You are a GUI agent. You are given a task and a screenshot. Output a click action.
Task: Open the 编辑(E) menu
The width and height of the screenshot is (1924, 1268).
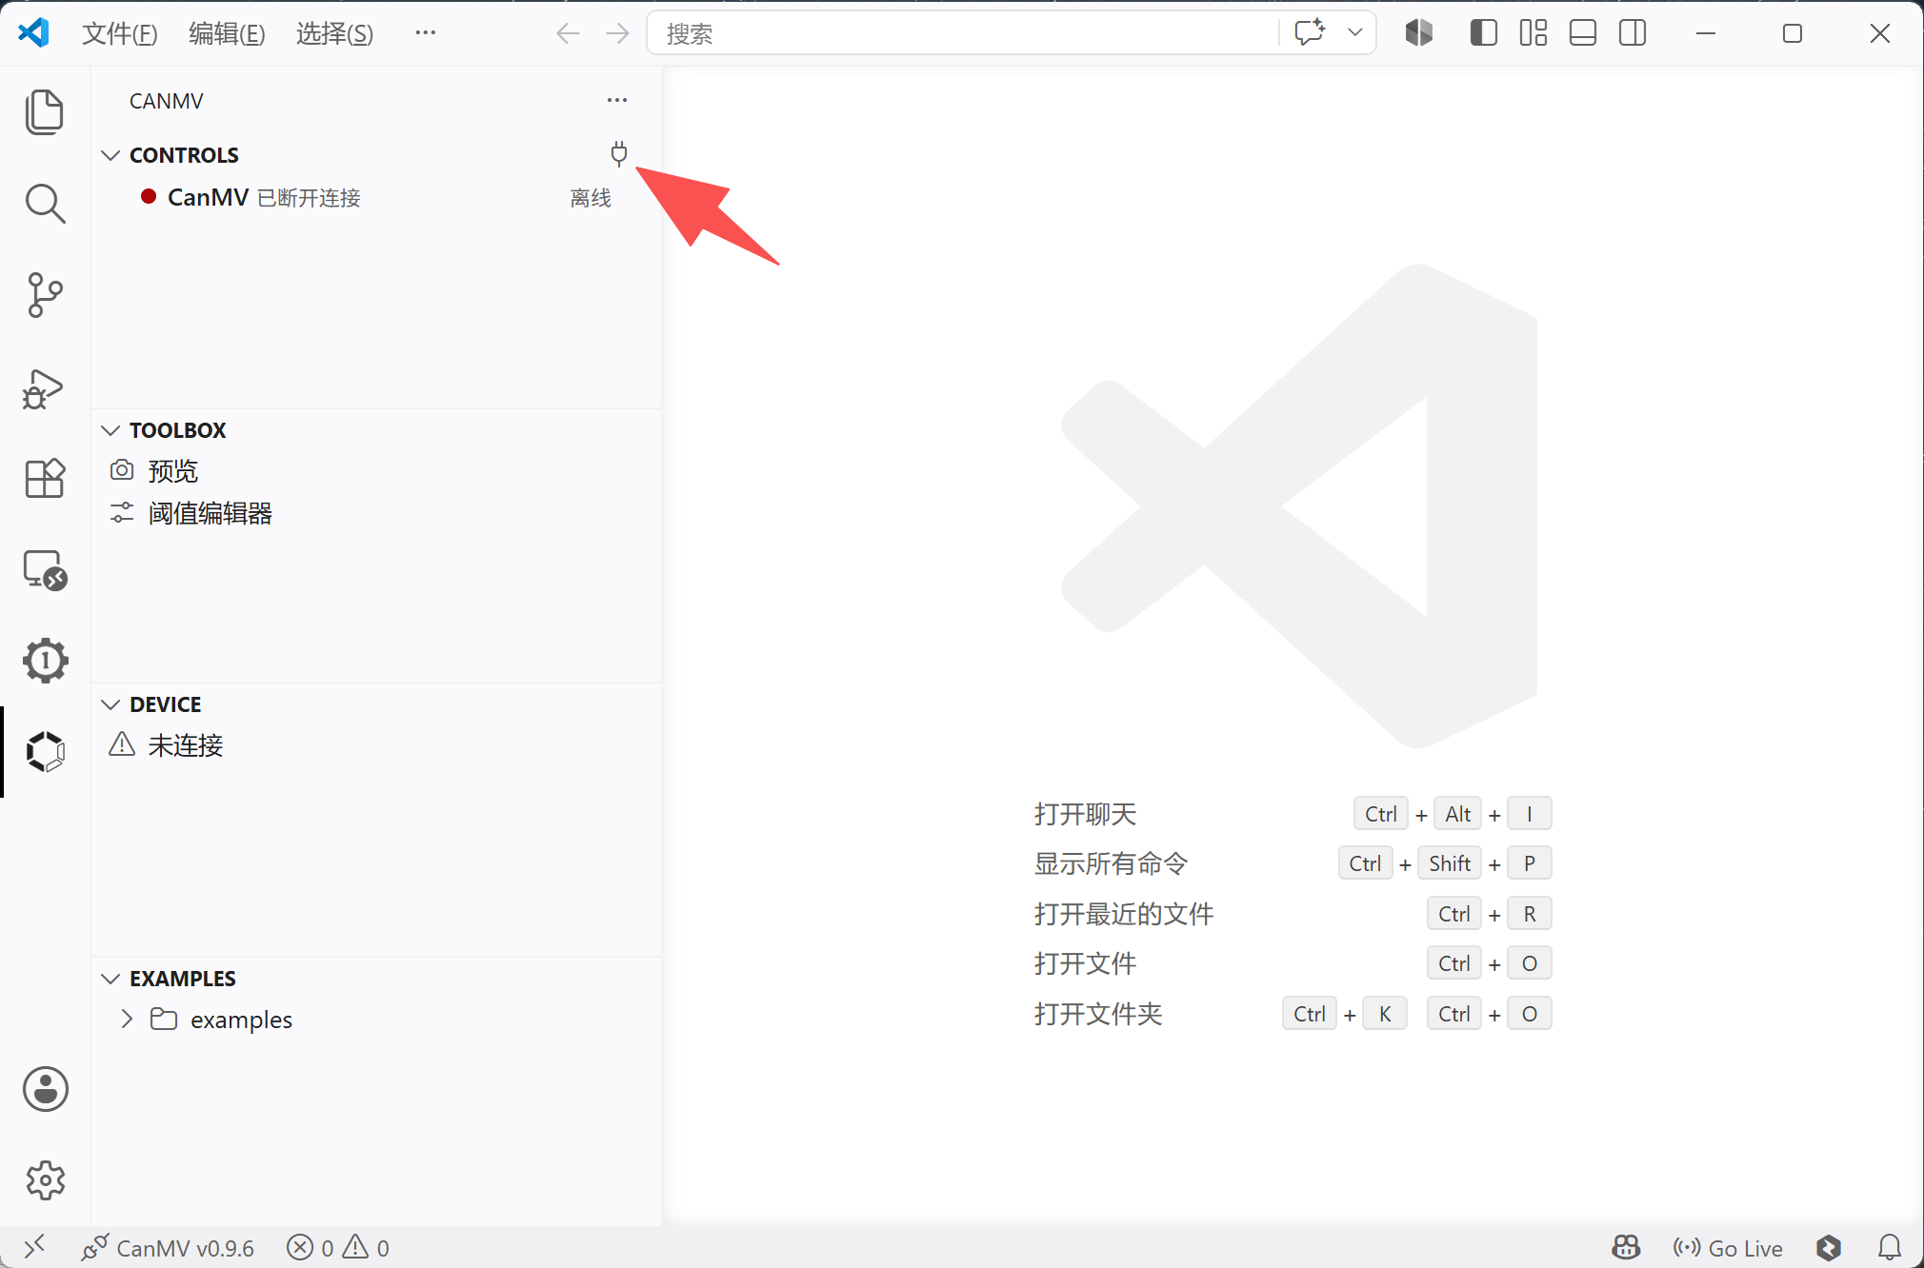[x=227, y=33]
